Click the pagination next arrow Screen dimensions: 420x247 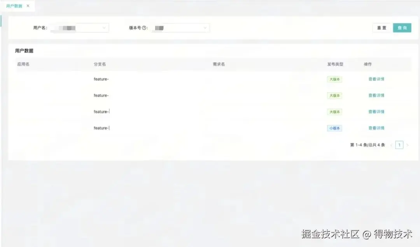tap(408, 145)
